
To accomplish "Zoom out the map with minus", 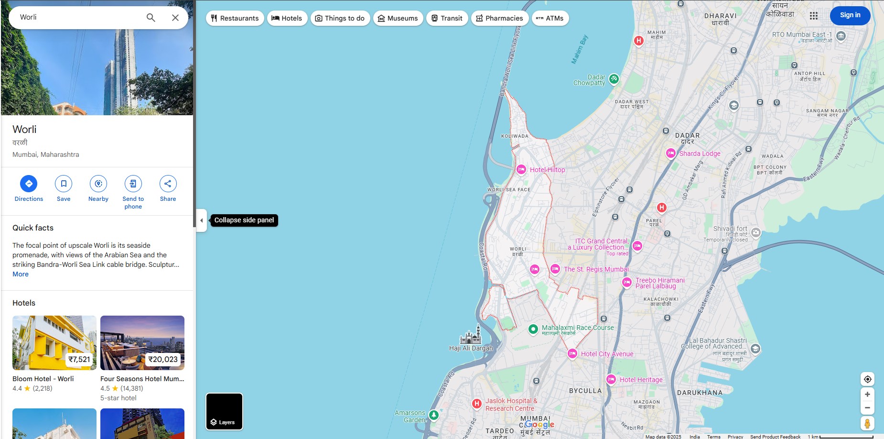I will (x=867, y=408).
